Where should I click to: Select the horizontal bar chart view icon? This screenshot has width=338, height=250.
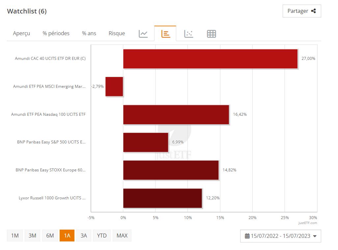(x=166, y=34)
